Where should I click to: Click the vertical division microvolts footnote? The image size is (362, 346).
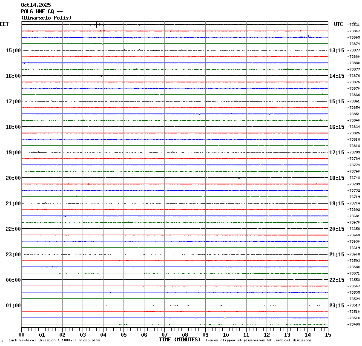tap(54, 340)
